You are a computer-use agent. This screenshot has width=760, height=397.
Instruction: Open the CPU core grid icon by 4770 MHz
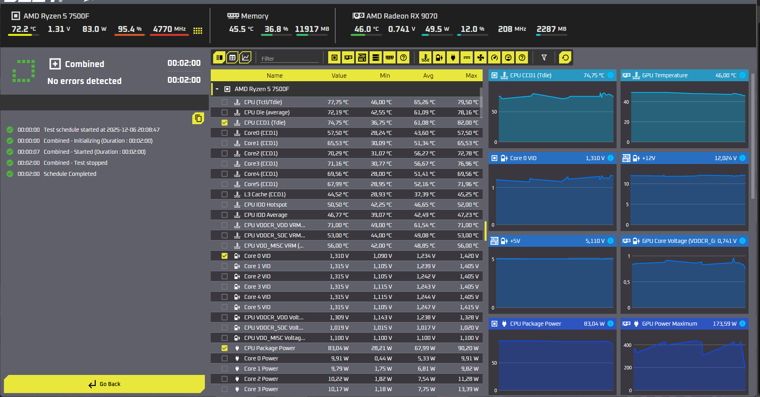tap(198, 31)
